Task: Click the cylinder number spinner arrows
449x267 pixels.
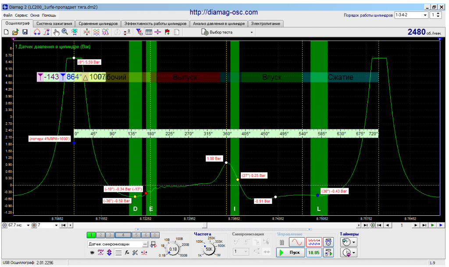Action: [438, 15]
